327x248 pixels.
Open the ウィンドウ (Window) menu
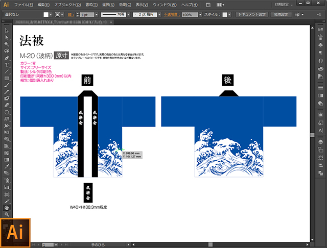click(x=165, y=5)
